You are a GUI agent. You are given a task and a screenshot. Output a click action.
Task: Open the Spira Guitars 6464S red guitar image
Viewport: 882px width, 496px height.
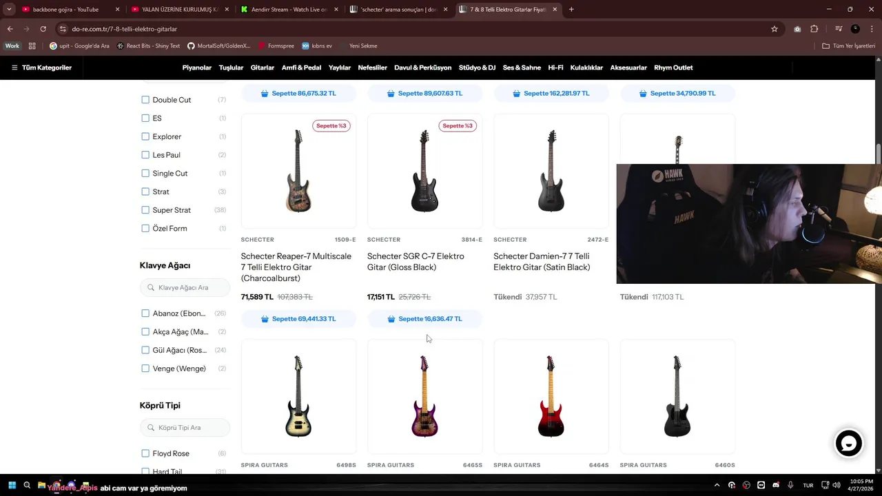click(x=551, y=396)
